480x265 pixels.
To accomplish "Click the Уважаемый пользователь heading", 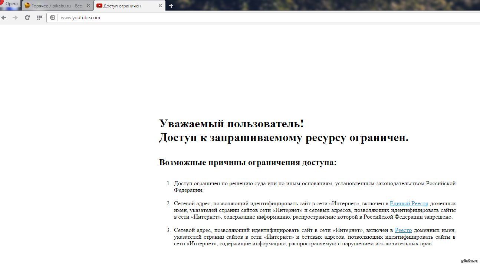I will coord(231,124).
